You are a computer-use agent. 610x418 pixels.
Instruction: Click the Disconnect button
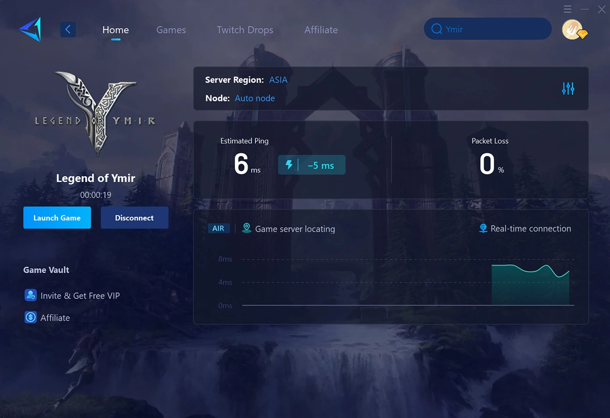coord(134,217)
